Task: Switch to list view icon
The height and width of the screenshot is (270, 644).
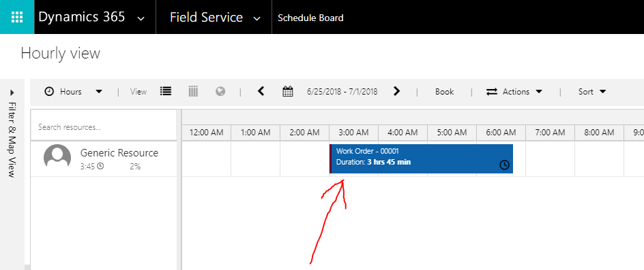Action: [x=166, y=91]
